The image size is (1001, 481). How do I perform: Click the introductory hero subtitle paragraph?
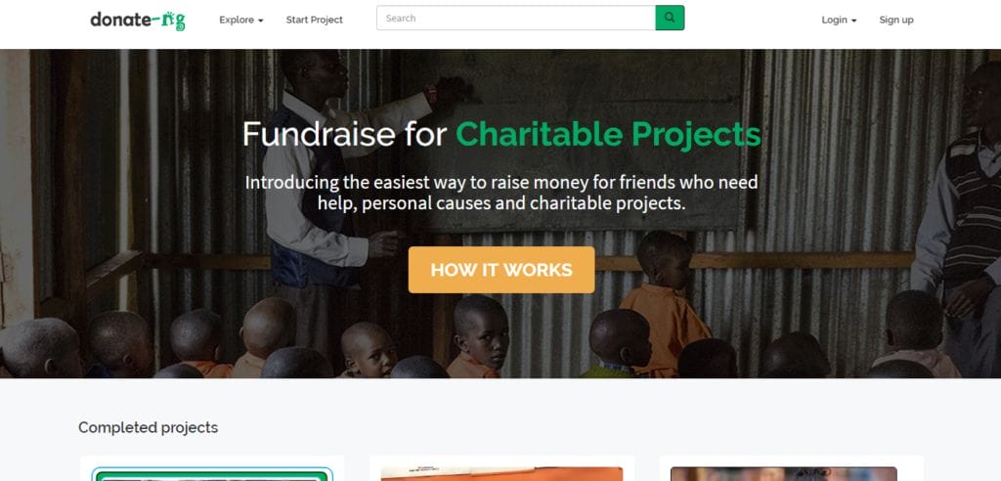500,193
